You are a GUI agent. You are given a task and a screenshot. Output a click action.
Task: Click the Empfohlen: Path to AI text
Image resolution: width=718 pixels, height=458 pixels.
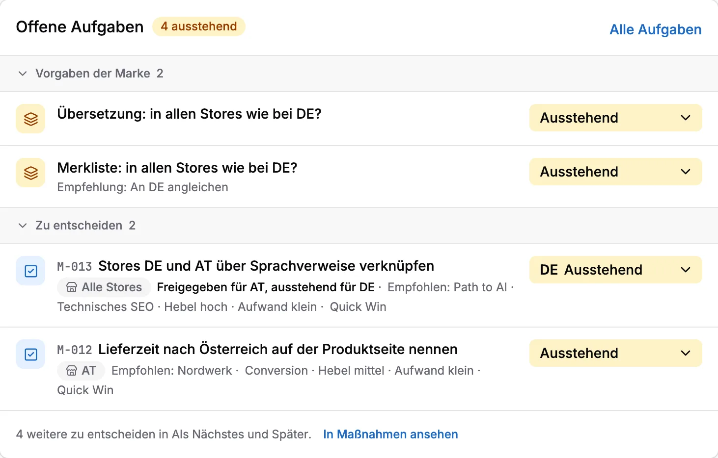447,287
